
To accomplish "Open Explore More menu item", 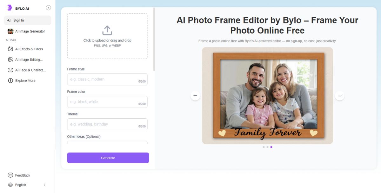I will 28,81.
